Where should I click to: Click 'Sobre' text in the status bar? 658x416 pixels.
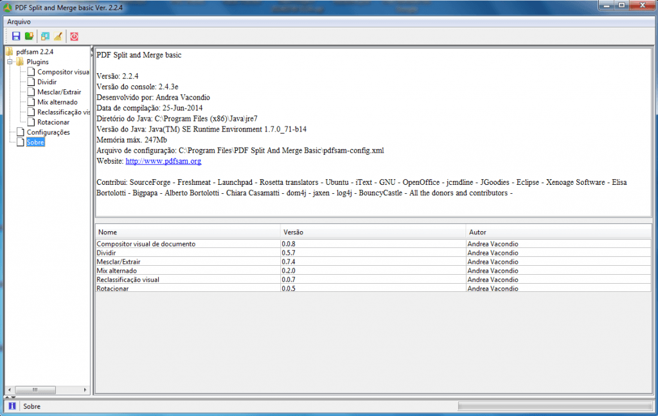tap(32, 406)
